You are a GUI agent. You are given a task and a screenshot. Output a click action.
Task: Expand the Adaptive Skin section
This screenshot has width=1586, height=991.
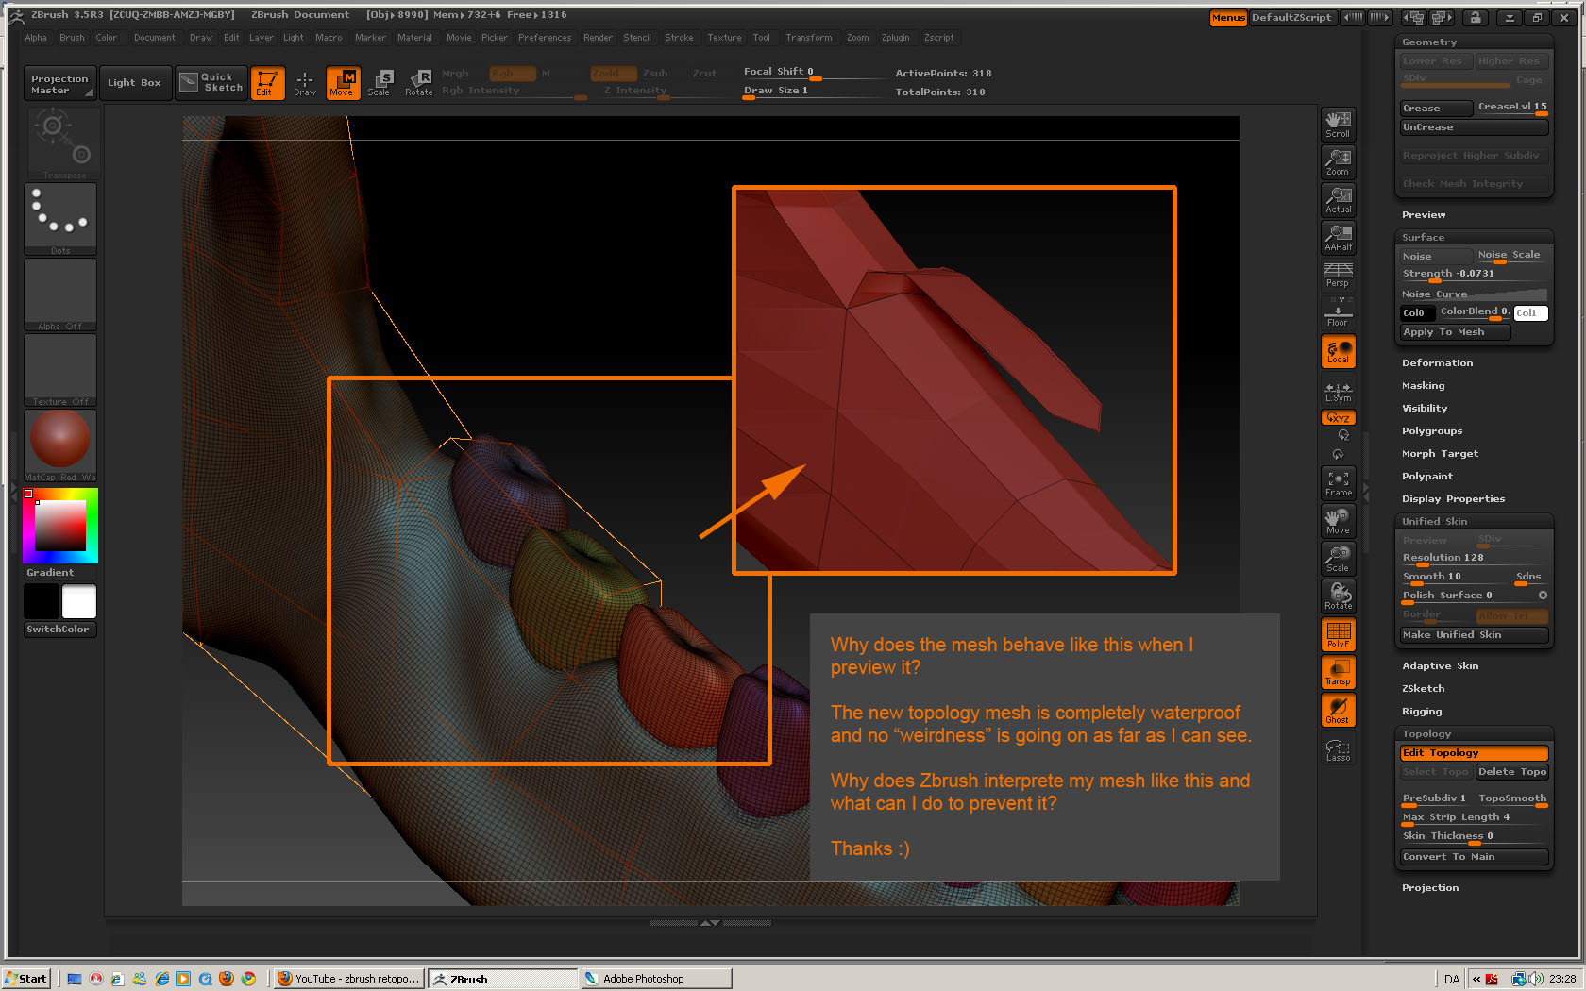click(x=1442, y=665)
